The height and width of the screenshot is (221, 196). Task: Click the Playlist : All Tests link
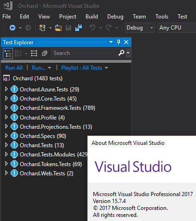(x=82, y=68)
